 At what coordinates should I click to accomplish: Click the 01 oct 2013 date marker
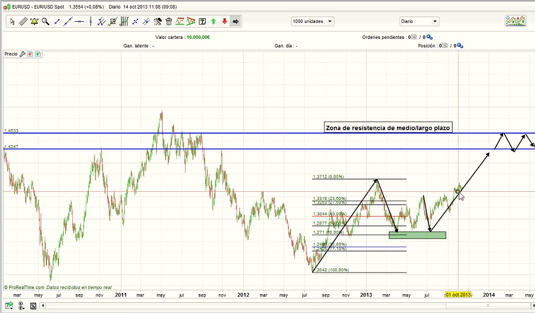coord(458,295)
